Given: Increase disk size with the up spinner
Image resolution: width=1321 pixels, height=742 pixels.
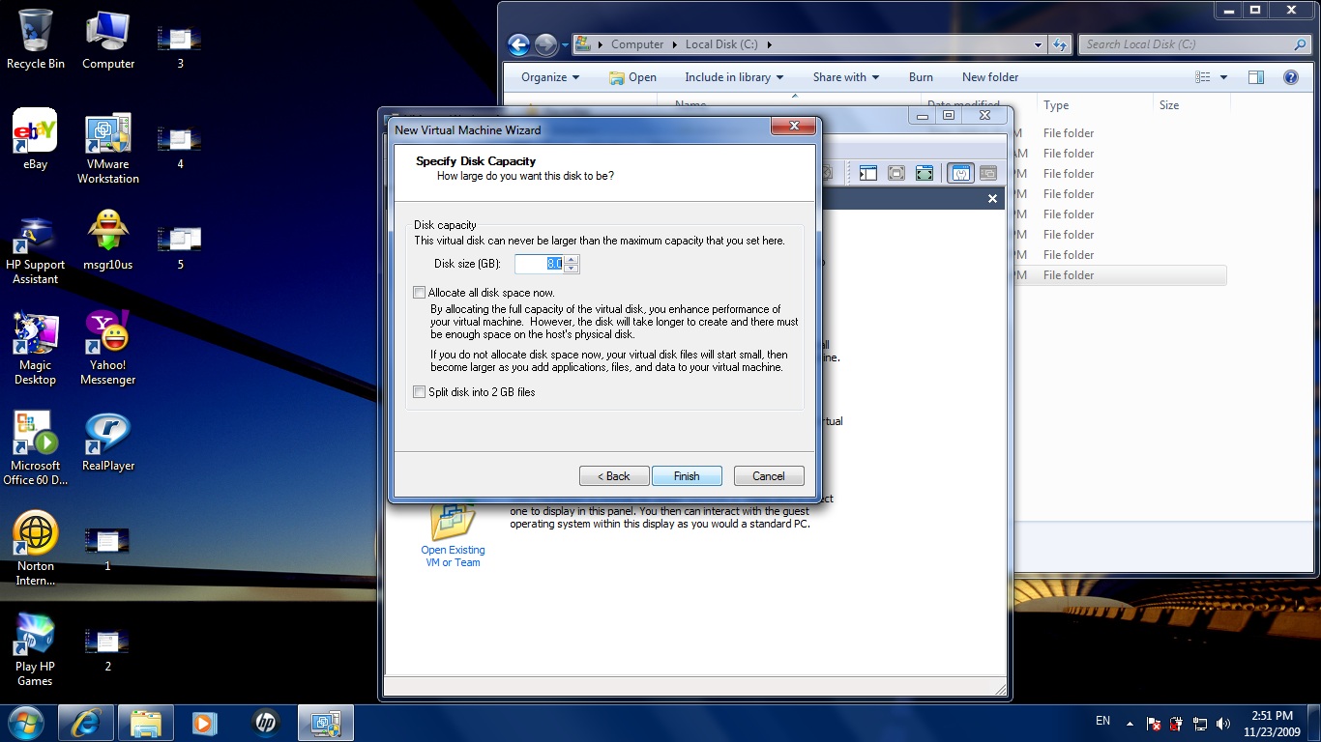Looking at the screenshot, I should coord(572,259).
